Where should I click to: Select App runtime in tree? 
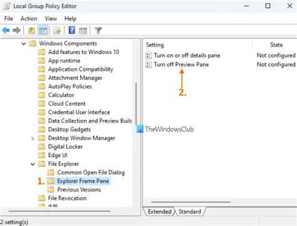(x=64, y=61)
